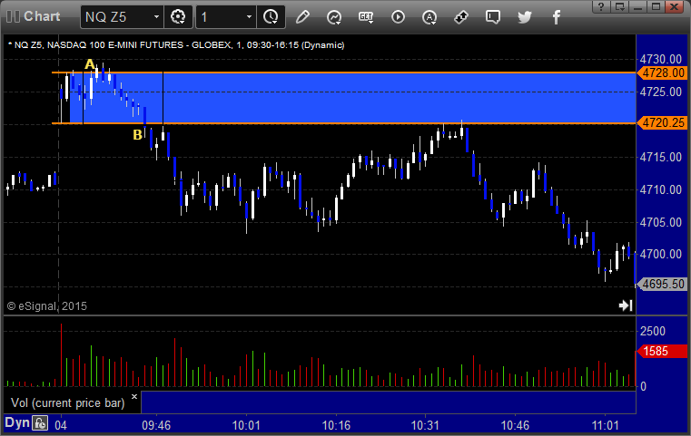The image size is (691, 436).
Task: Click the 4695.50 last price label
Action: 662,285
